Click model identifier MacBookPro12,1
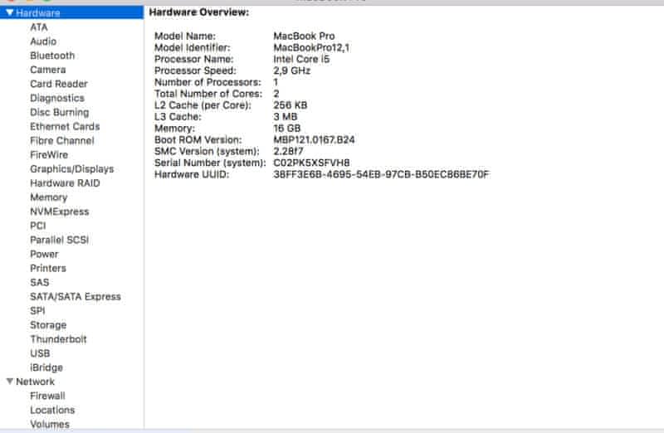664x433 pixels. click(x=312, y=47)
